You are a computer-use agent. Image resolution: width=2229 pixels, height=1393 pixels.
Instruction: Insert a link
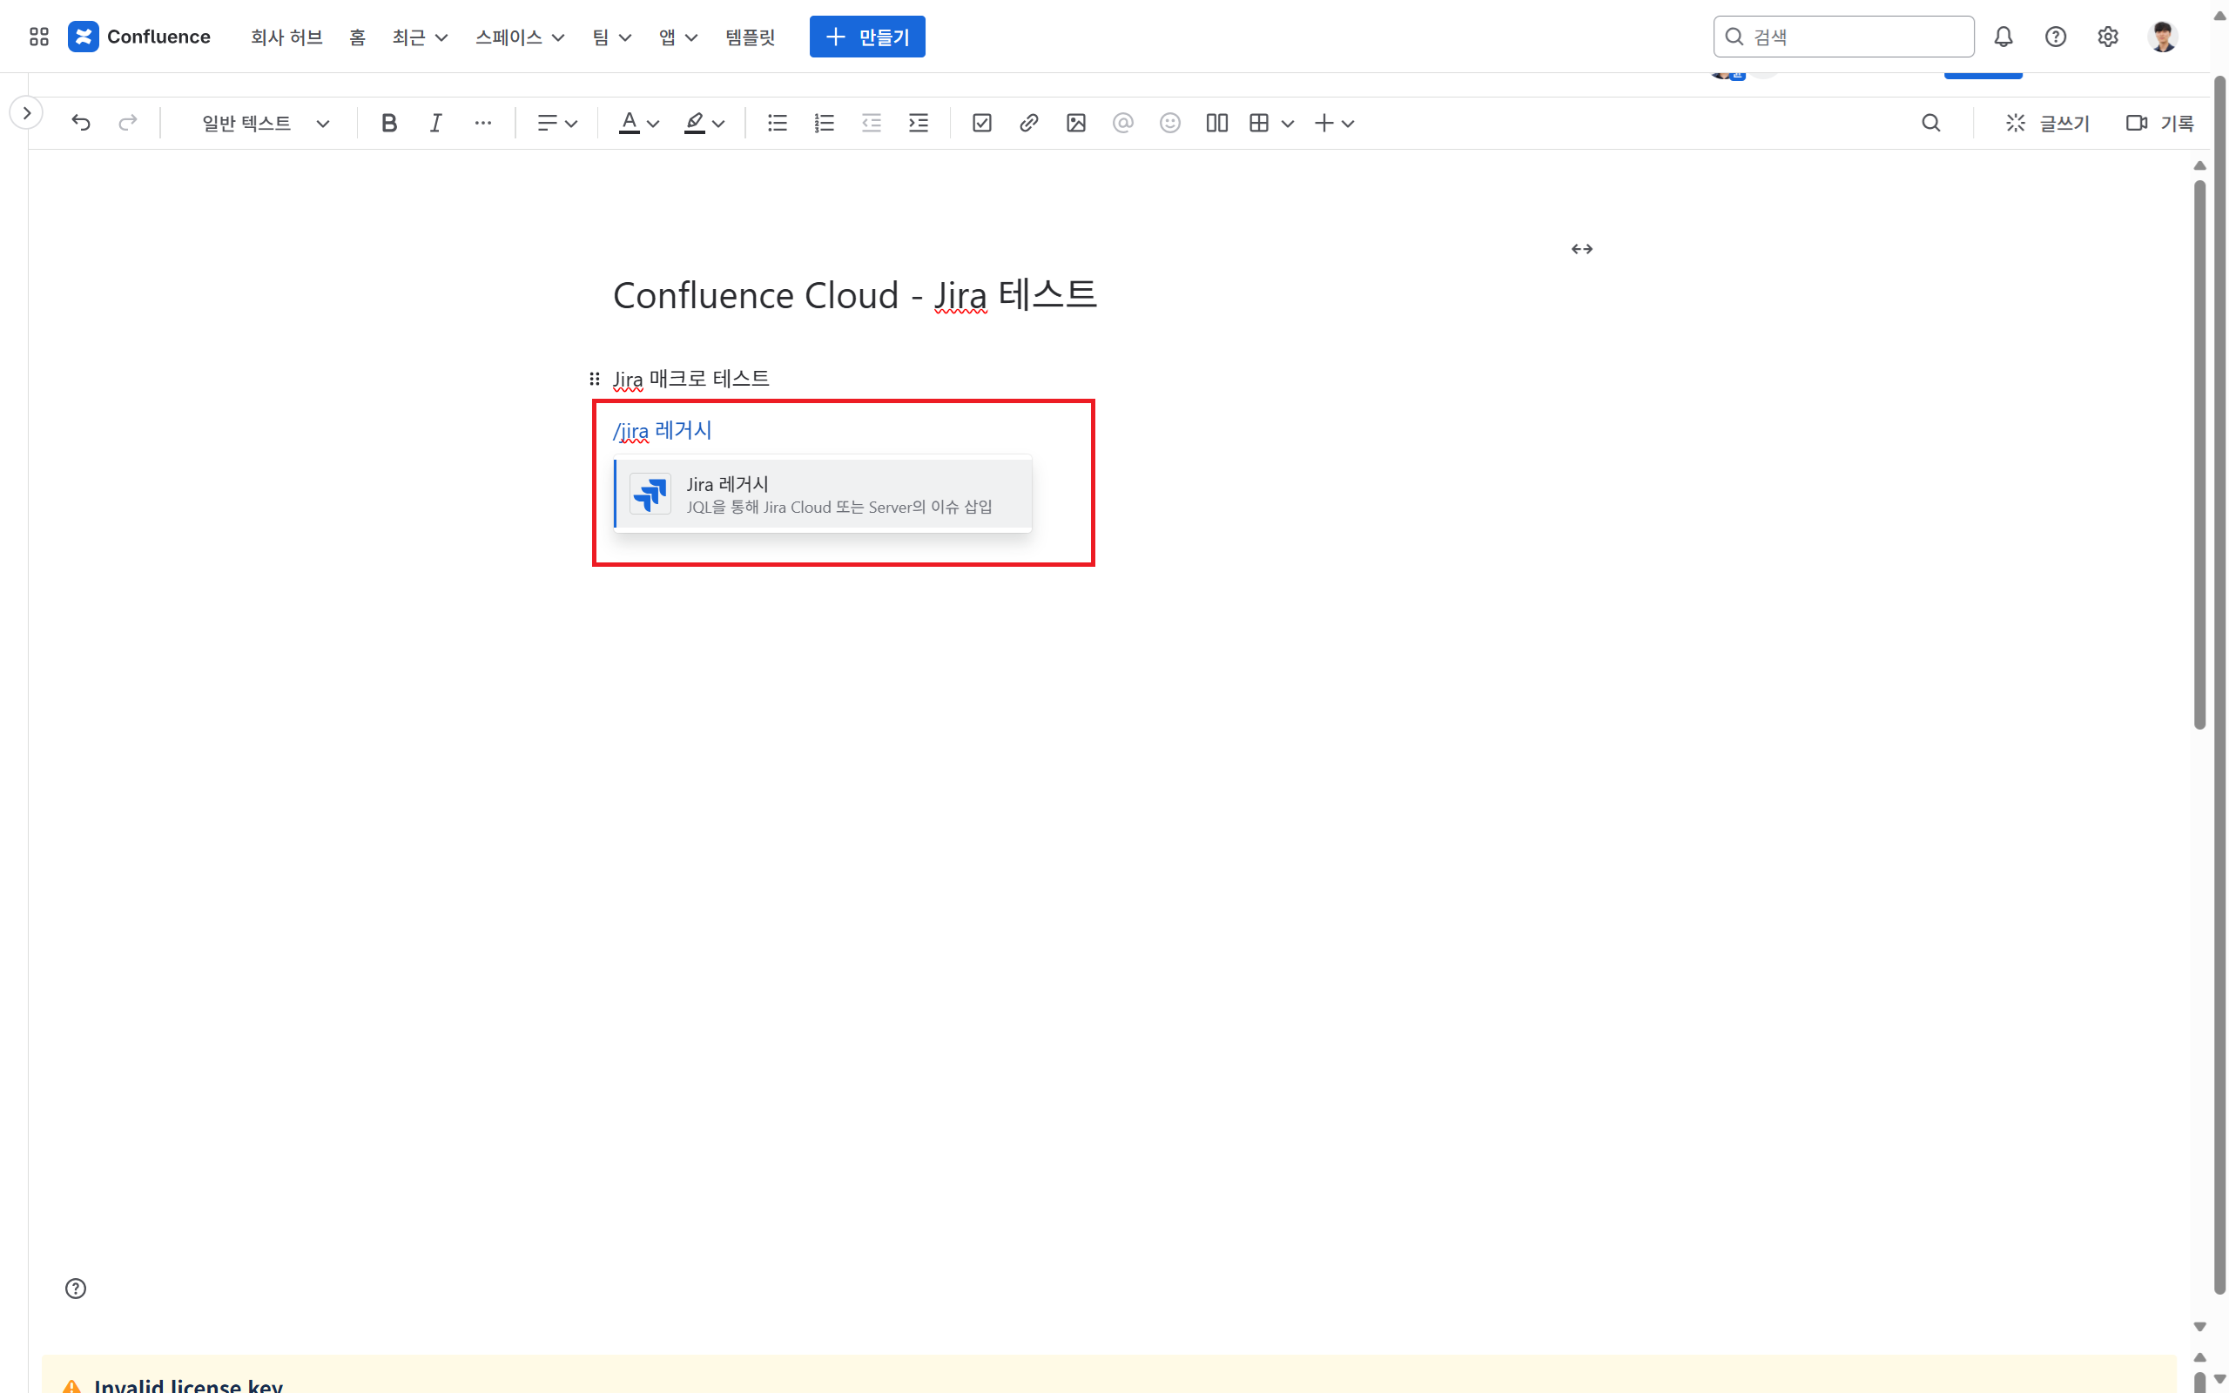[x=1029, y=123]
